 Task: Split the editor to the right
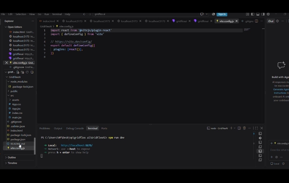pyautogui.click(x=256, y=21)
